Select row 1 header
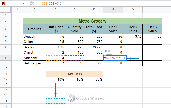 tap(6, 15)
